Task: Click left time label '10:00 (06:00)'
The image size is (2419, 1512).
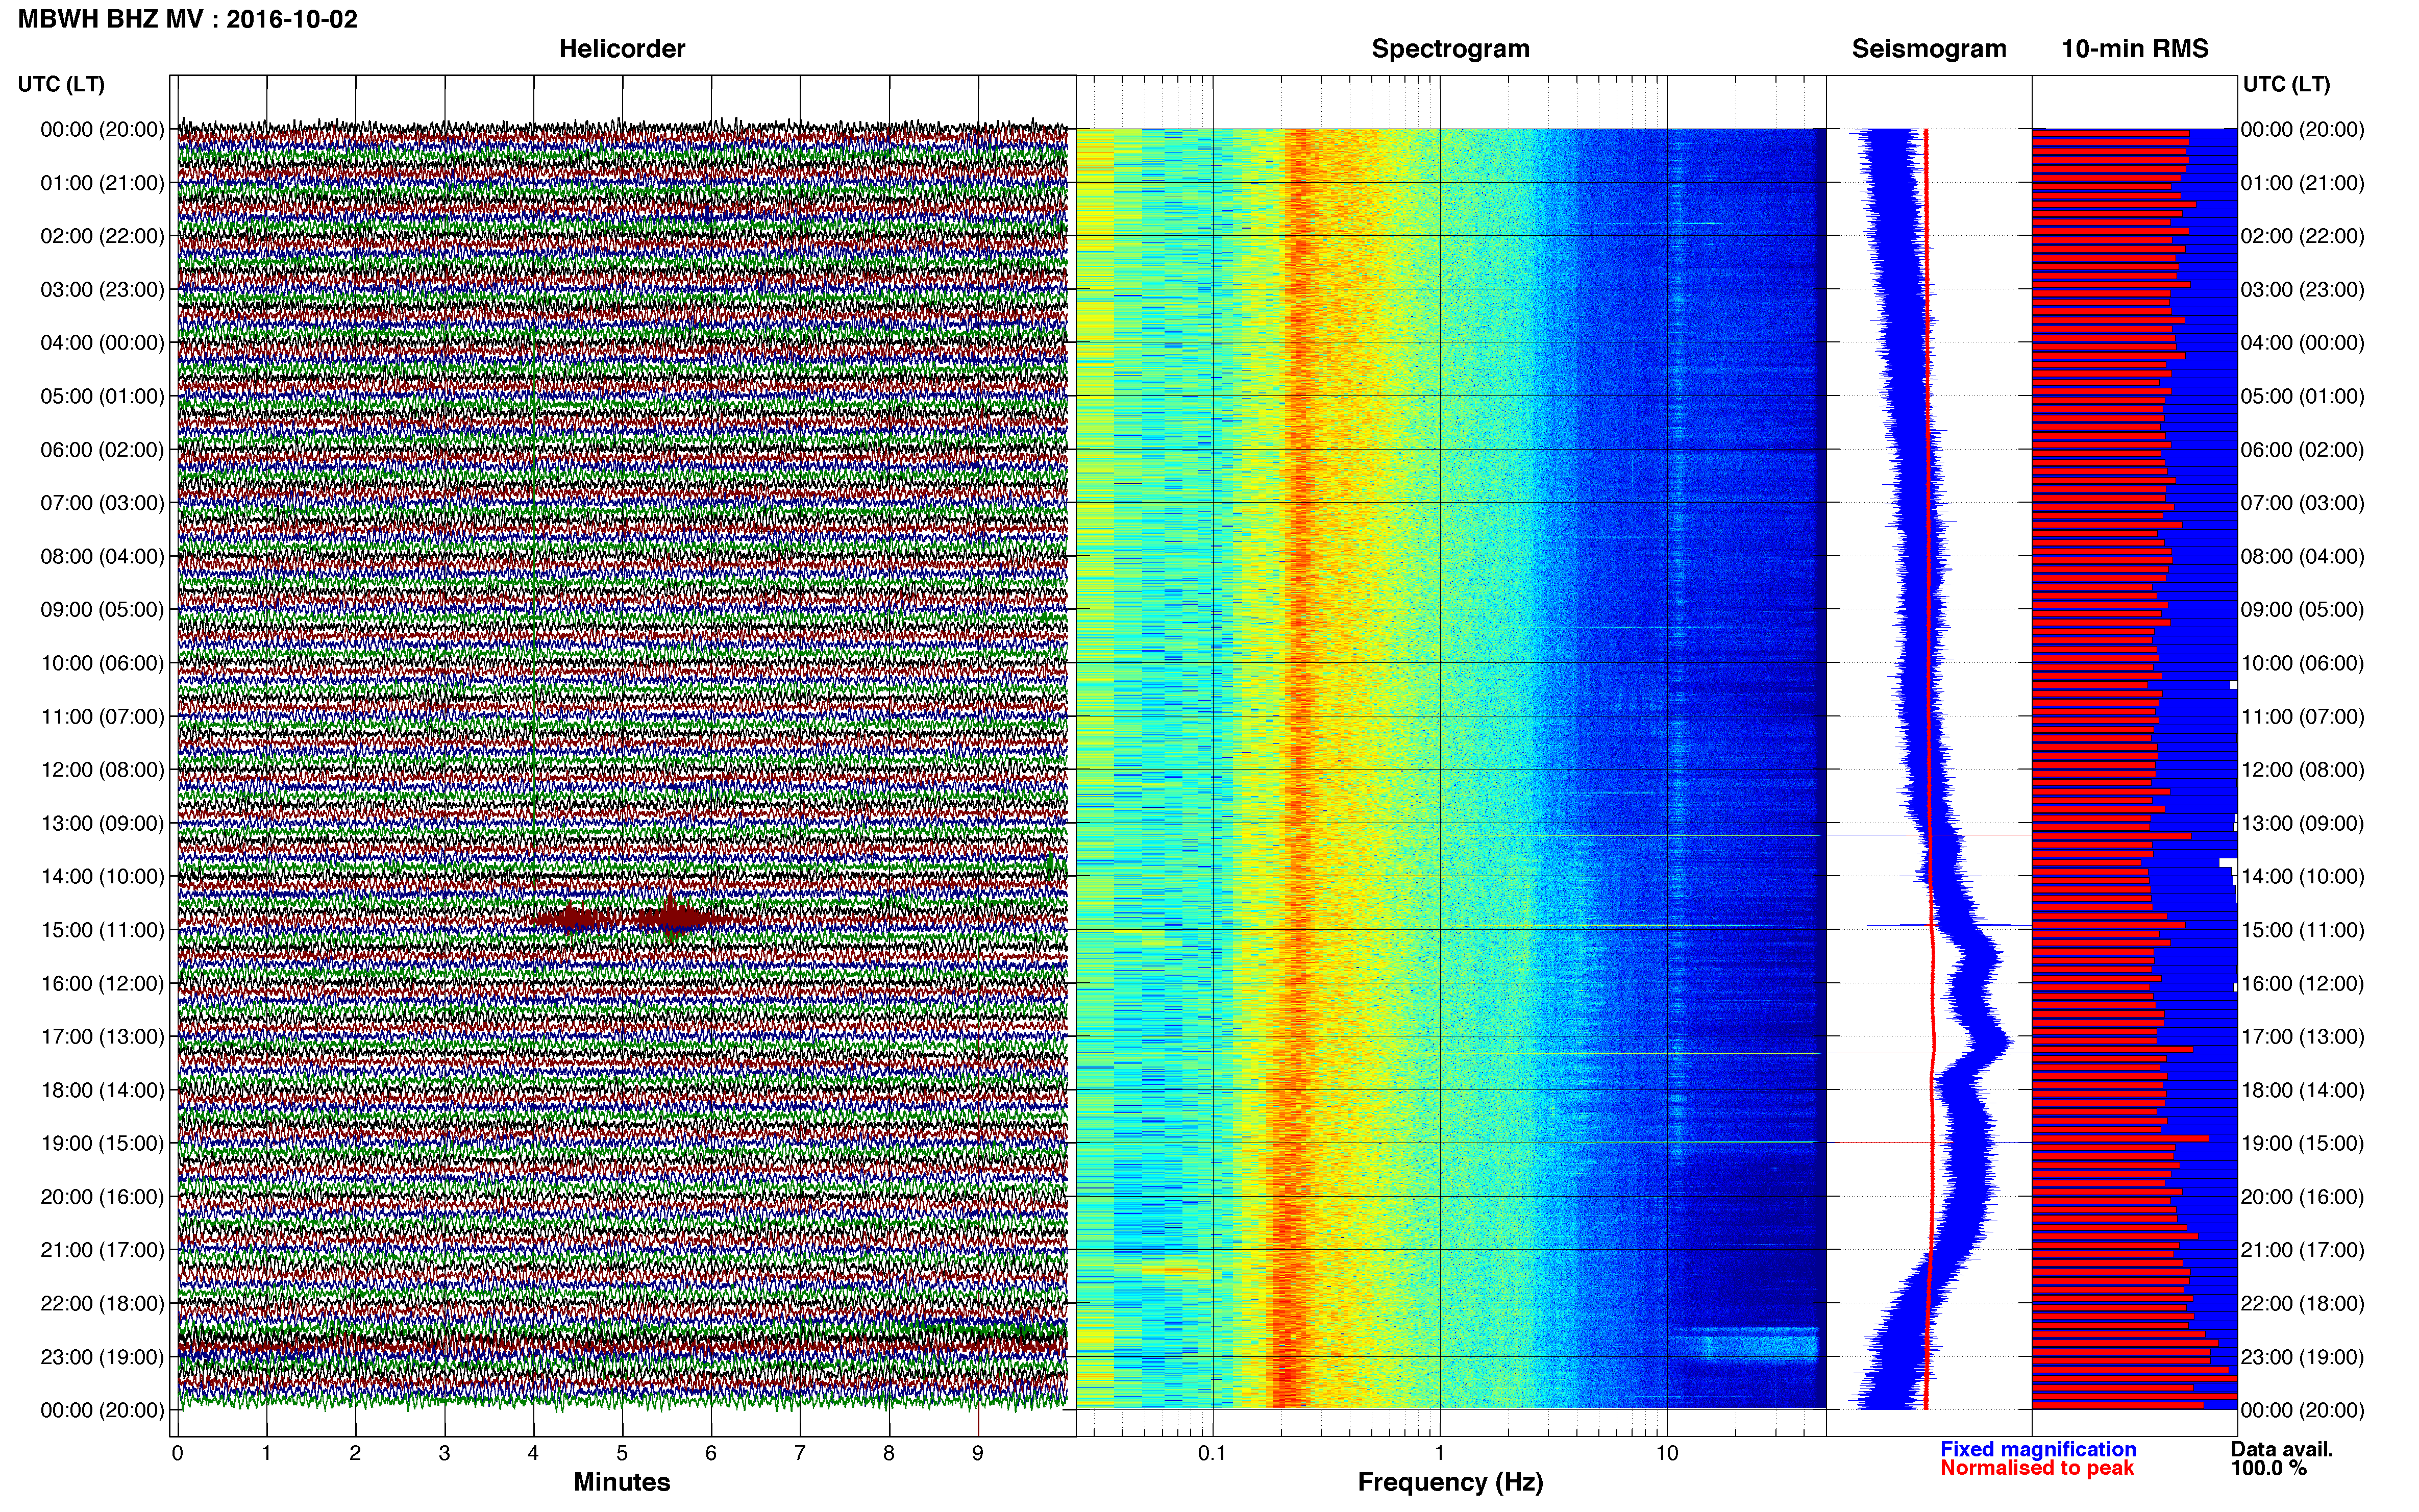Action: pos(102,663)
